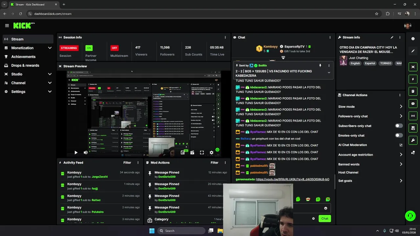This screenshot has width=420, height=236.
Task: Toggle mod actions document icon in right sidebar
Action: tap(413, 91)
